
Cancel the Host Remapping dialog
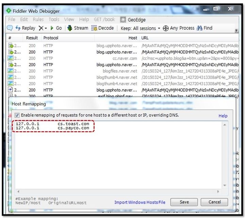214,202
